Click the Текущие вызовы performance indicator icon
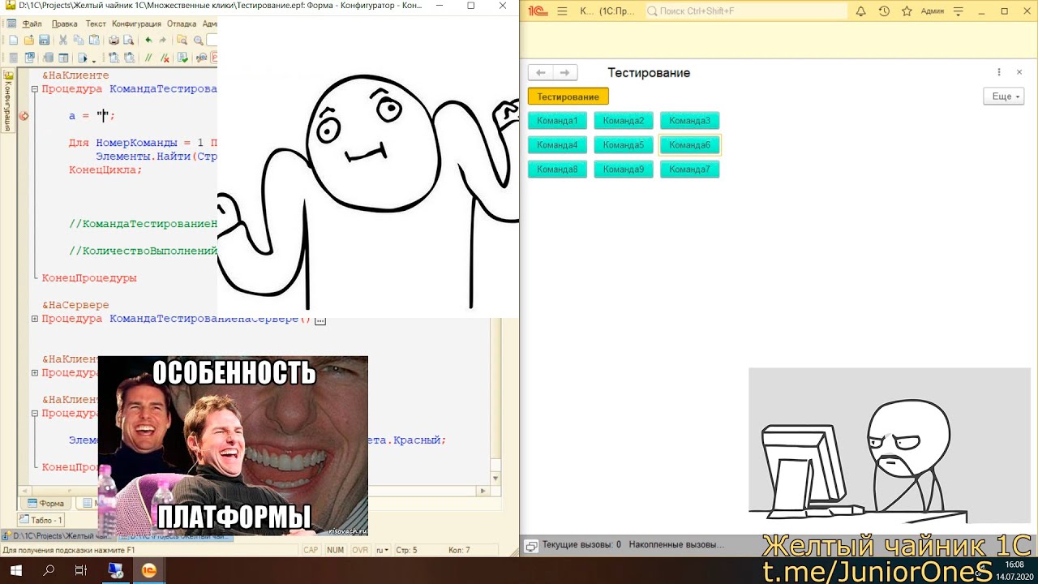The image size is (1038, 584). (x=531, y=545)
